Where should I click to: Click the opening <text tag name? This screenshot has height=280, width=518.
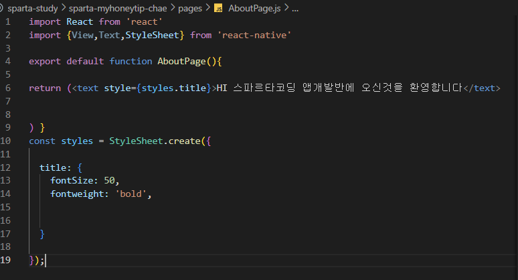(88, 88)
